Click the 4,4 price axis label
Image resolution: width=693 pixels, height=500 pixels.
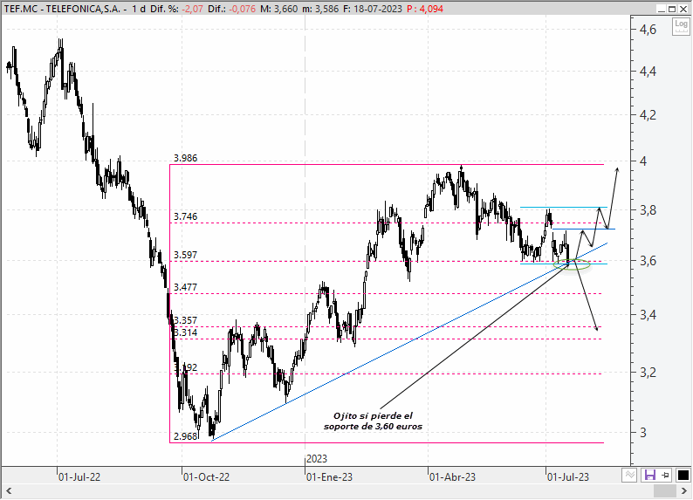coord(648,71)
